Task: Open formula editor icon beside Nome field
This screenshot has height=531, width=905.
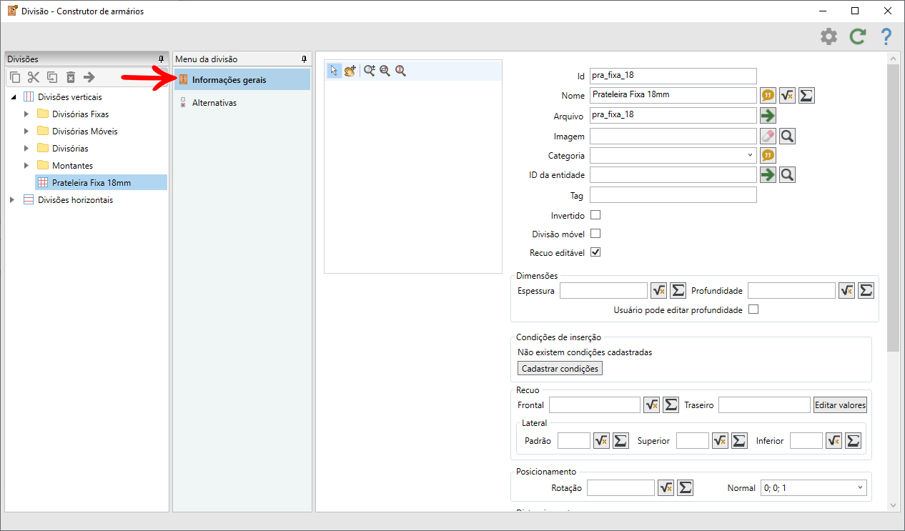Action: [x=787, y=95]
